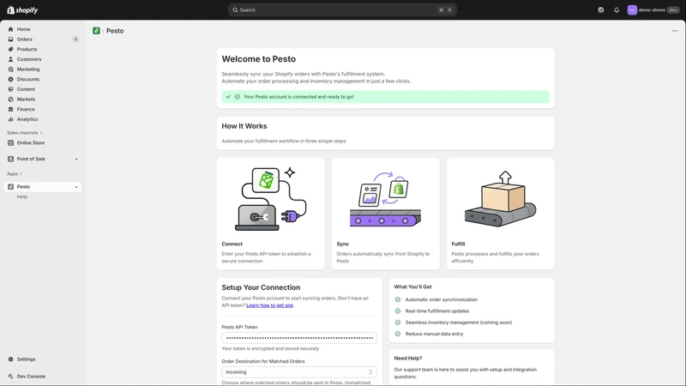Click the top Search bar
The height and width of the screenshot is (386, 686).
(342, 10)
